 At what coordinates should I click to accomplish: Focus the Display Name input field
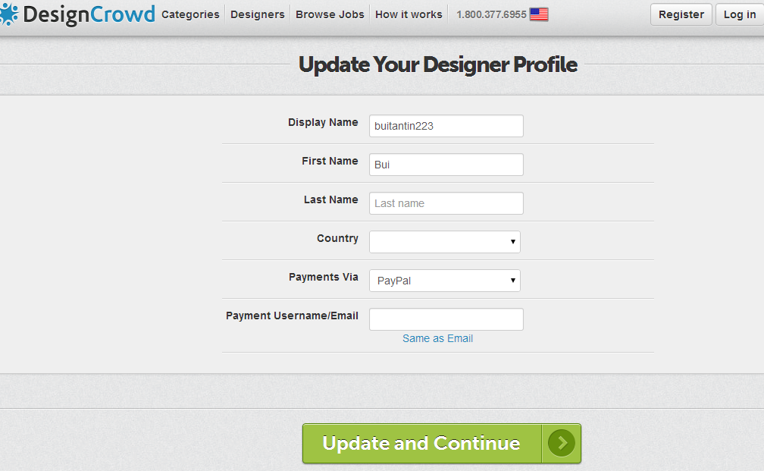pos(446,126)
